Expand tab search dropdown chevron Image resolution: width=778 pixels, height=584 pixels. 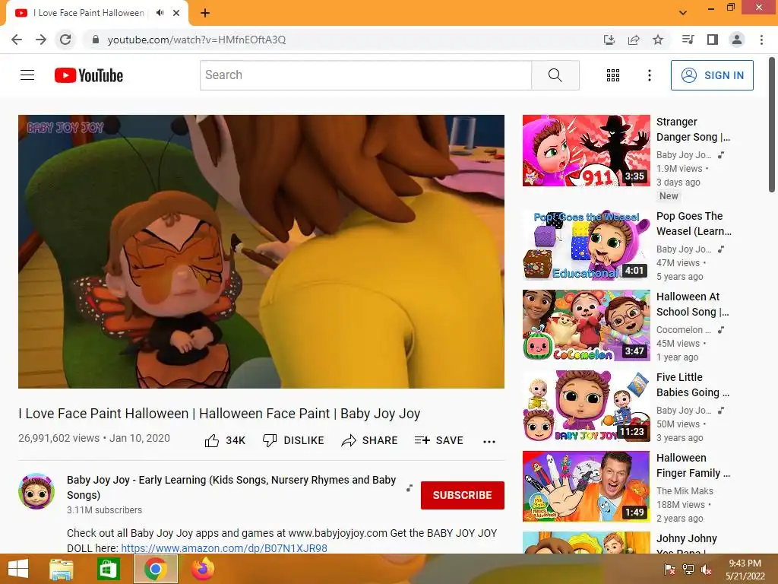(683, 13)
